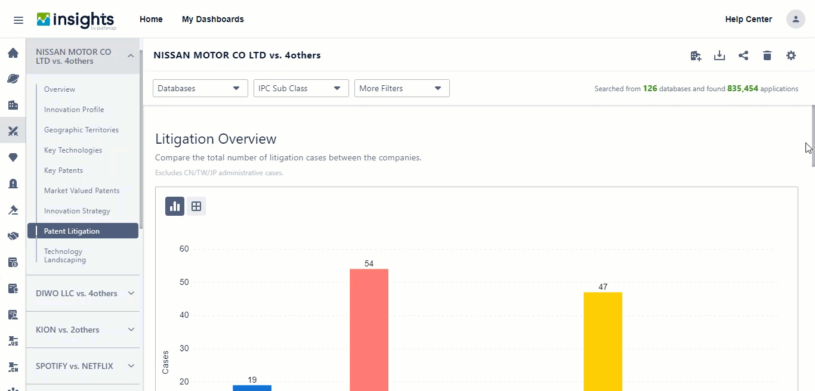Open the company building icon in left rail
This screenshot has width=815, height=391.
[x=13, y=105]
